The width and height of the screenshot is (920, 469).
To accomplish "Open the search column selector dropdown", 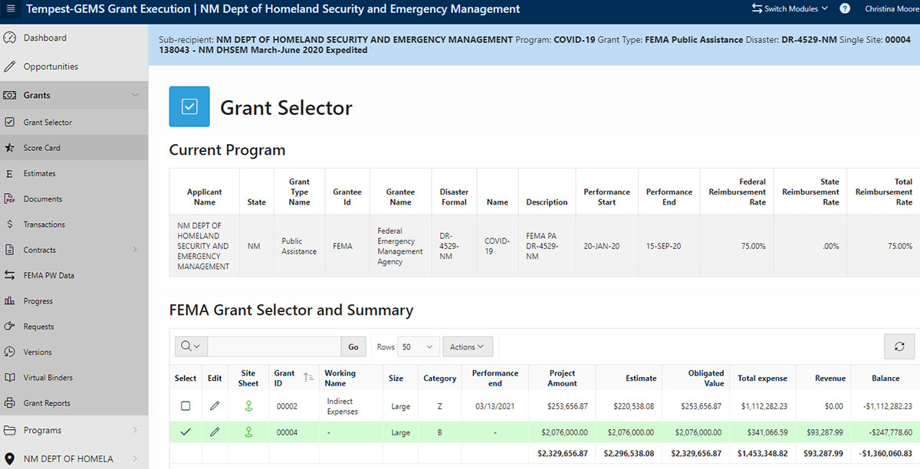I will (191, 346).
